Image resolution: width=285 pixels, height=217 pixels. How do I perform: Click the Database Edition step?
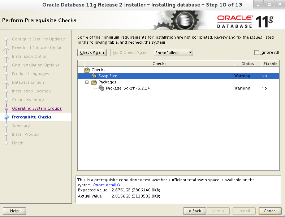[28, 82]
